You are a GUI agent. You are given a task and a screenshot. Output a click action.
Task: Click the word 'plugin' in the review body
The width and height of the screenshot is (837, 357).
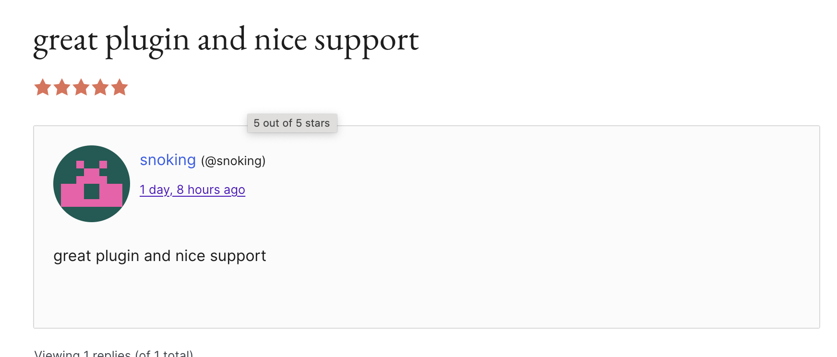[117, 256]
